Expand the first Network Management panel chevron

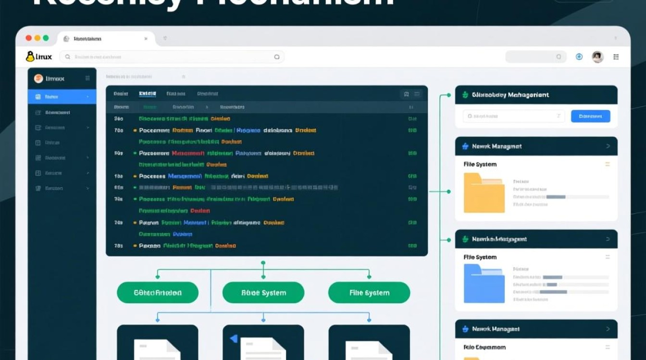[608, 146]
